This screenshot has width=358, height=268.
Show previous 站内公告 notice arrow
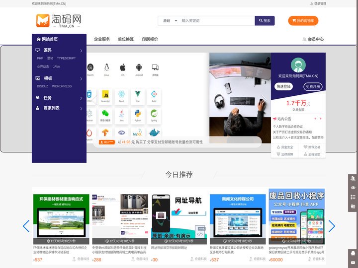coord(315,119)
